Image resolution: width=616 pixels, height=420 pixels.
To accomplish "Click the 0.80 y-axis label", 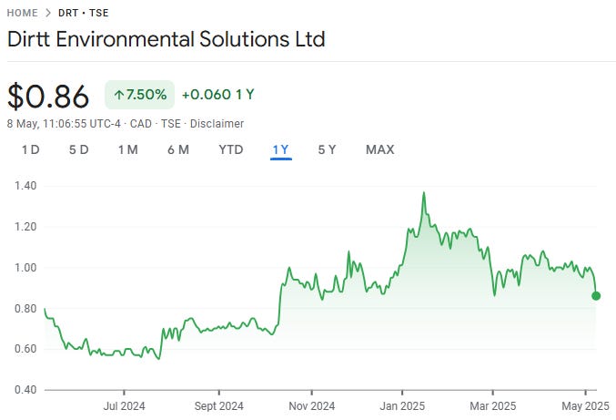I will coord(25,309).
